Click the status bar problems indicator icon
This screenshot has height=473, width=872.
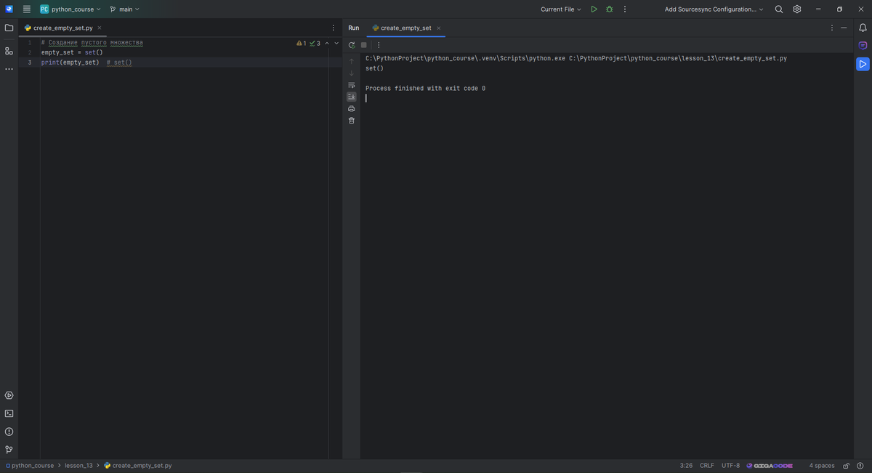pyautogui.click(x=860, y=466)
